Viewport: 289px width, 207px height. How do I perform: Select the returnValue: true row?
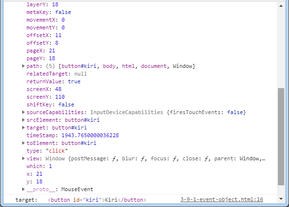54,81
